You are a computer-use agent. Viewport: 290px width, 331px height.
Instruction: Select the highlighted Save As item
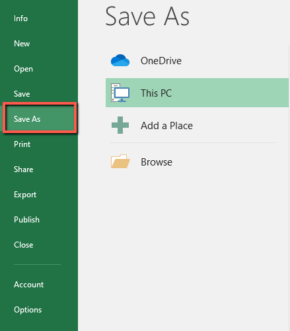tap(40, 118)
